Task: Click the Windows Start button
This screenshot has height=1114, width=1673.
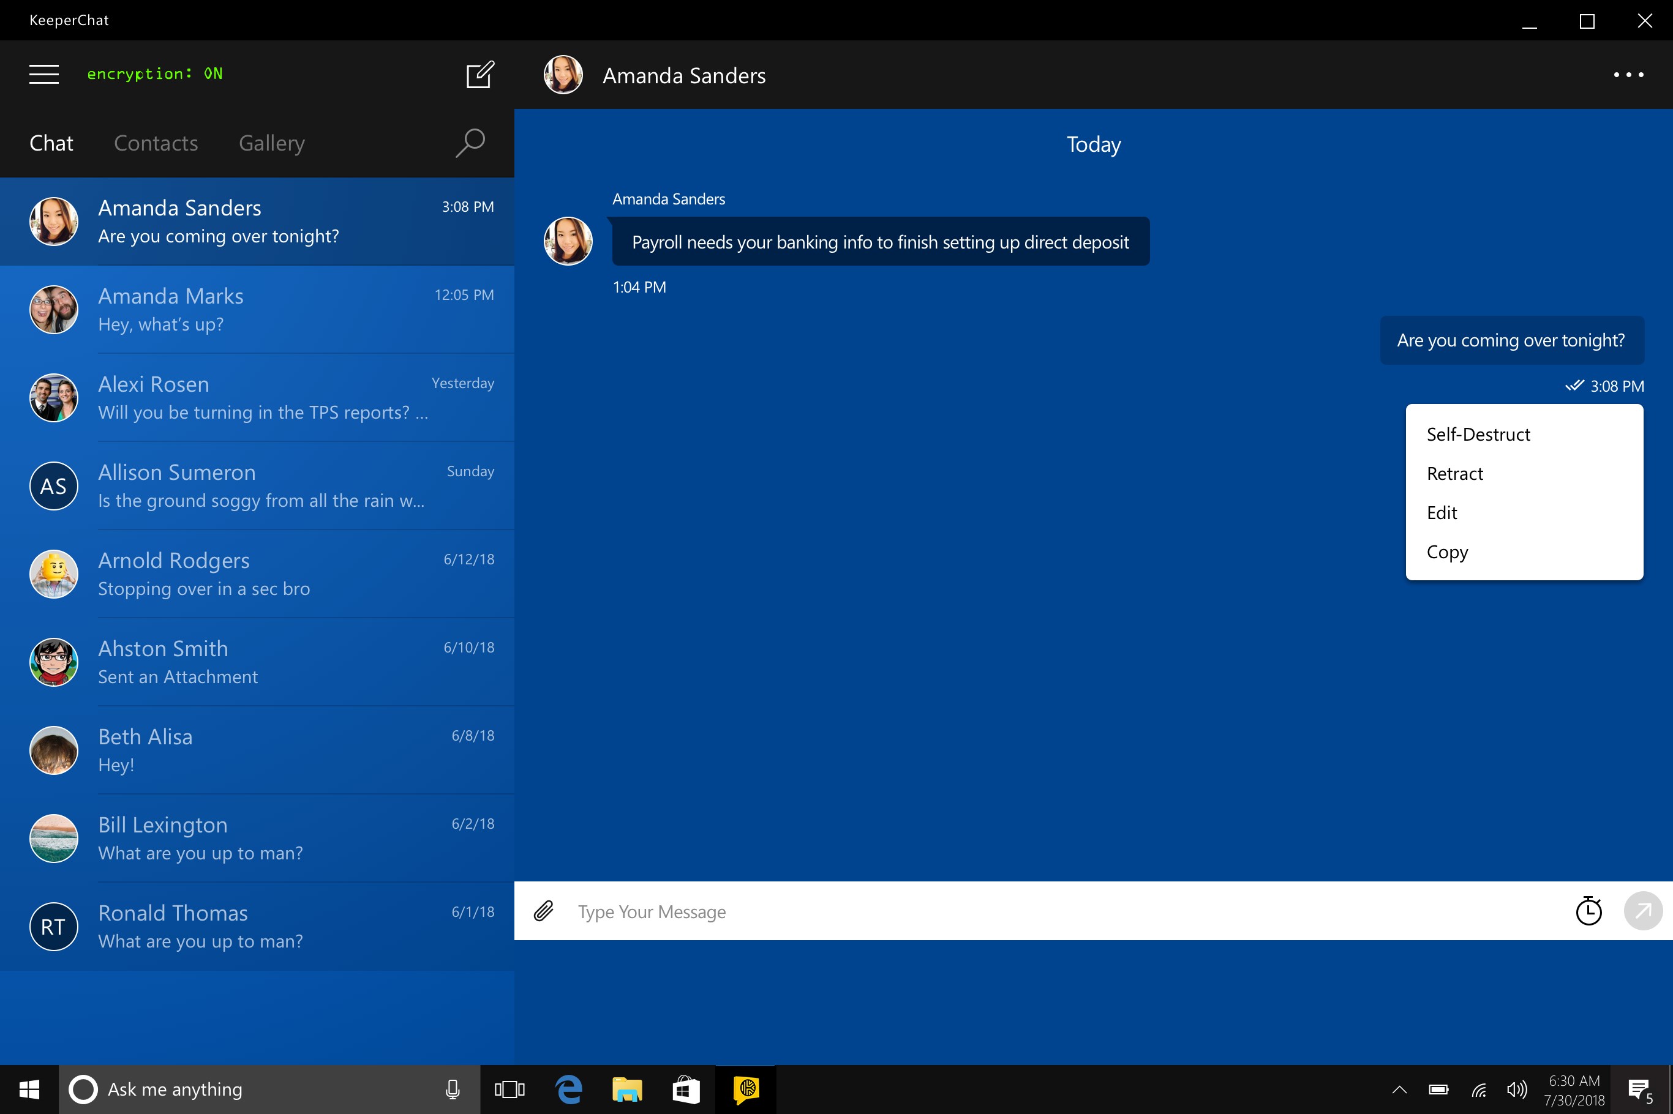Action: pos(28,1089)
